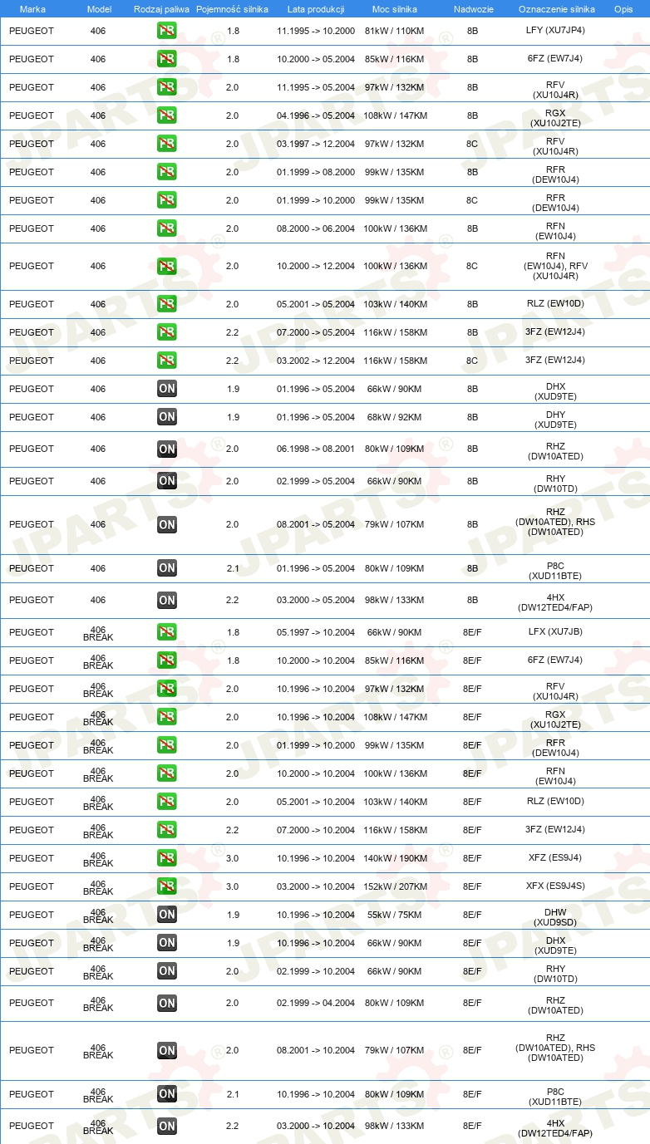
Task: Click the Opis column header
Action: pos(623,9)
